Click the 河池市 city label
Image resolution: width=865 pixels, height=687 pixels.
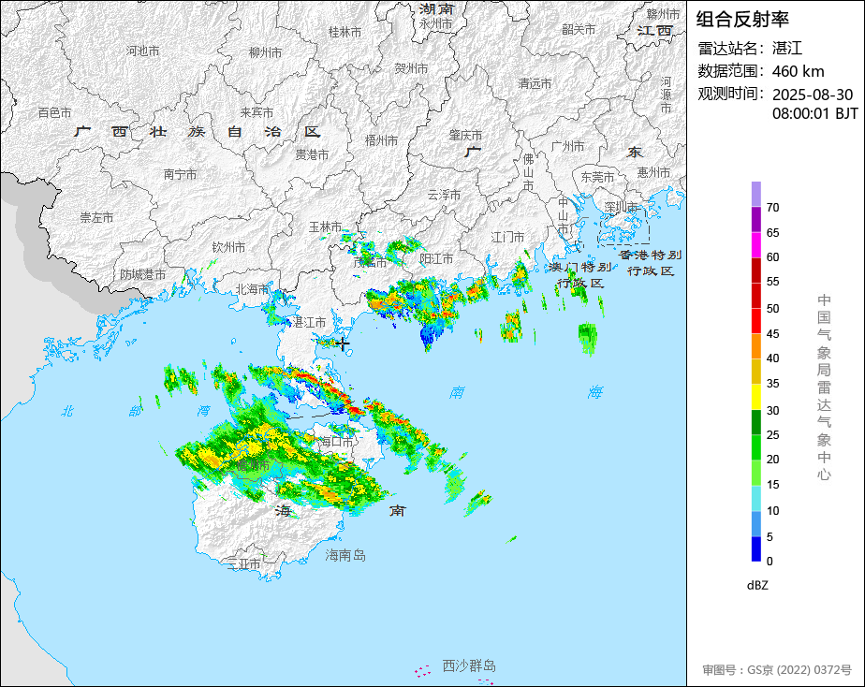142,51
